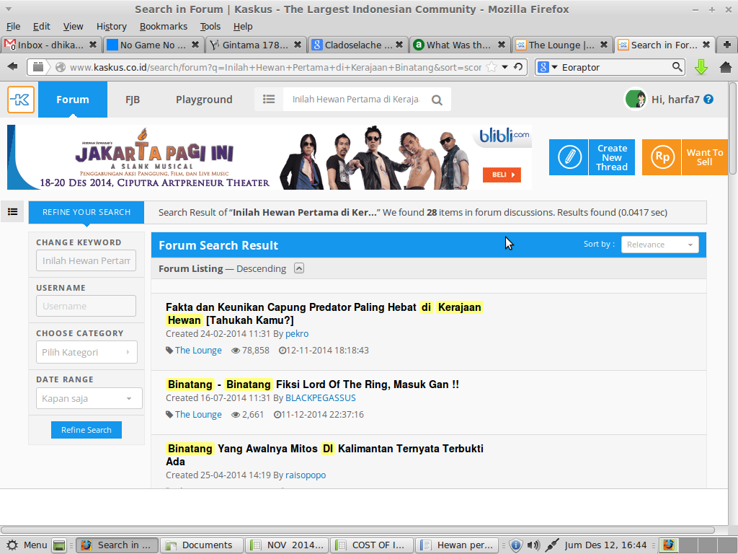Open the pekro user profile link
The width and height of the screenshot is (738, 554).
point(297,334)
